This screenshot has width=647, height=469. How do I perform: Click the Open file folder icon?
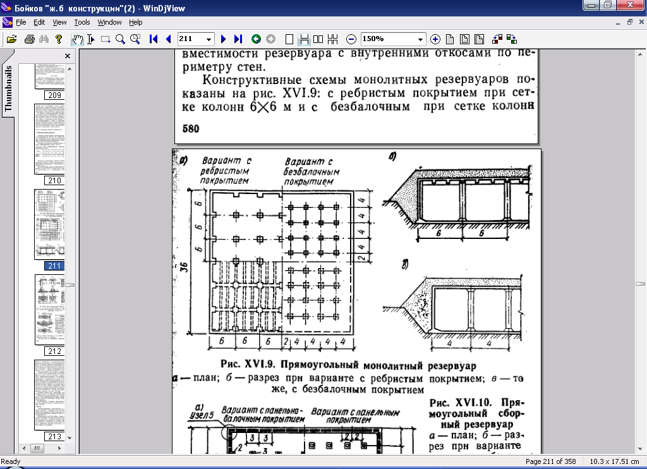pyautogui.click(x=11, y=39)
